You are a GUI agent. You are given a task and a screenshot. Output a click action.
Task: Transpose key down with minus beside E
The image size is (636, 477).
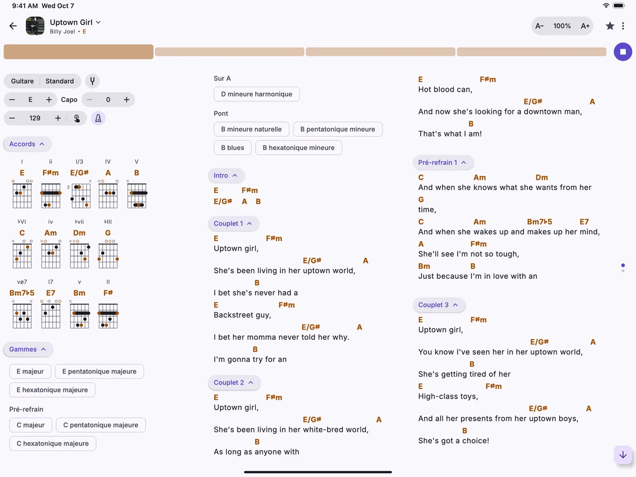pyautogui.click(x=12, y=100)
